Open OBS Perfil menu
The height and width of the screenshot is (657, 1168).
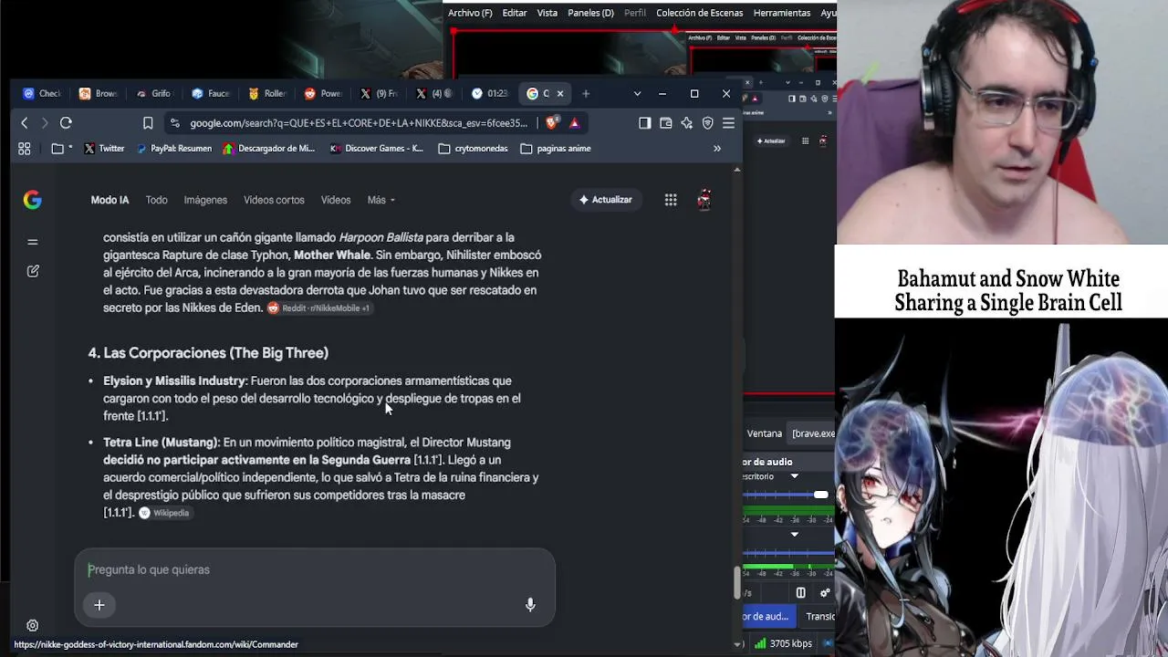coord(635,13)
